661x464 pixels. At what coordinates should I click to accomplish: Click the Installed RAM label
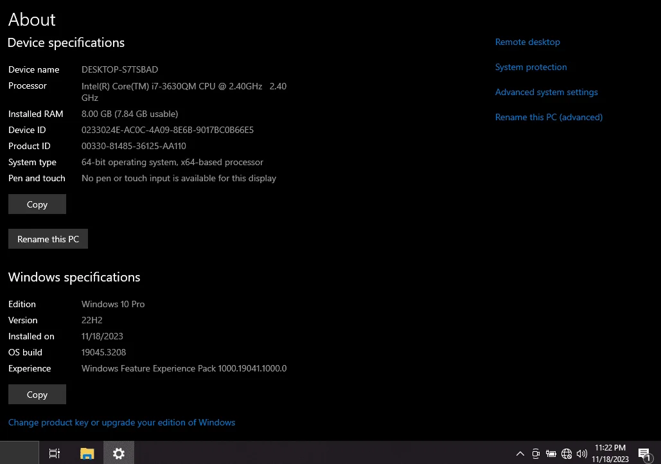point(36,114)
